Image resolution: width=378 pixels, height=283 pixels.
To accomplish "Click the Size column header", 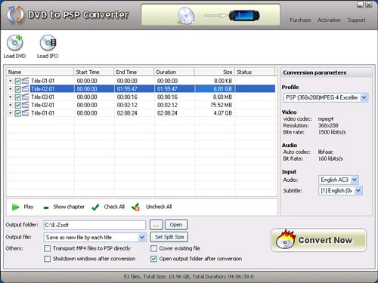I will pyautogui.click(x=215, y=72).
